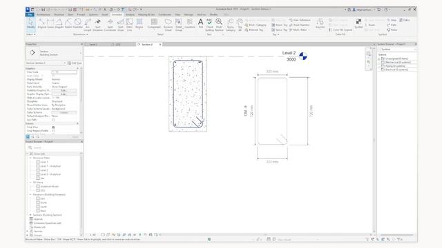Image resolution: width=442 pixels, height=248 pixels.
Task: Choose the Angular dimension tool
Action: [59, 23]
